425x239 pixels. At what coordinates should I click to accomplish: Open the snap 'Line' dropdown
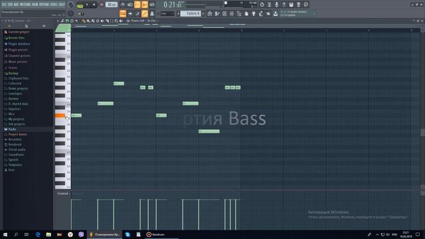click(x=167, y=13)
